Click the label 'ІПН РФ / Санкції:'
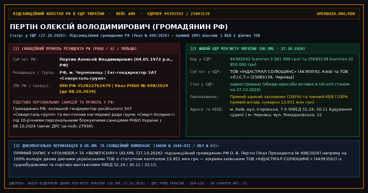The image size is (368, 193). tap(32, 86)
